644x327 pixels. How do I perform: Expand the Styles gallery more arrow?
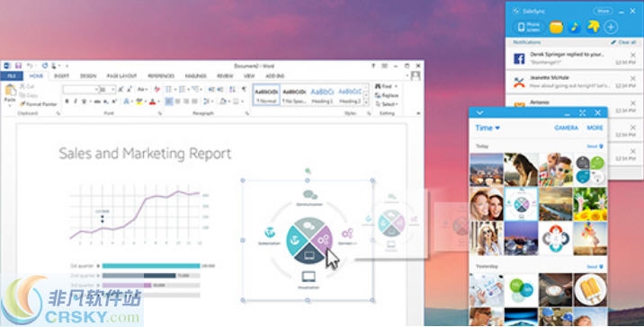[366, 102]
